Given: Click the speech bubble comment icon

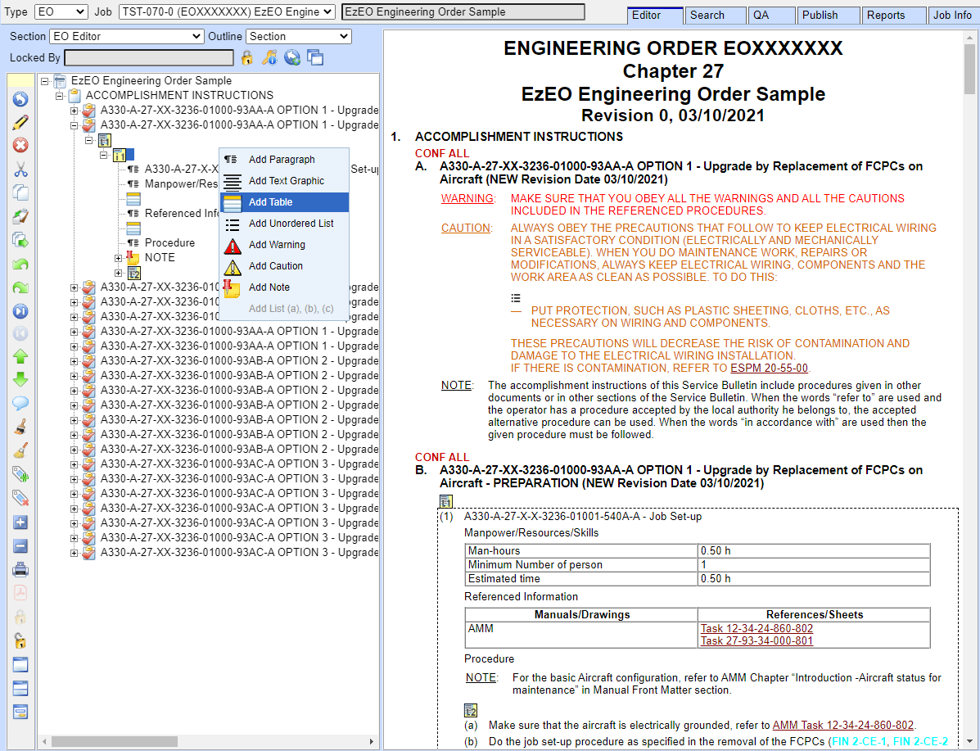Looking at the screenshot, I should (x=20, y=404).
